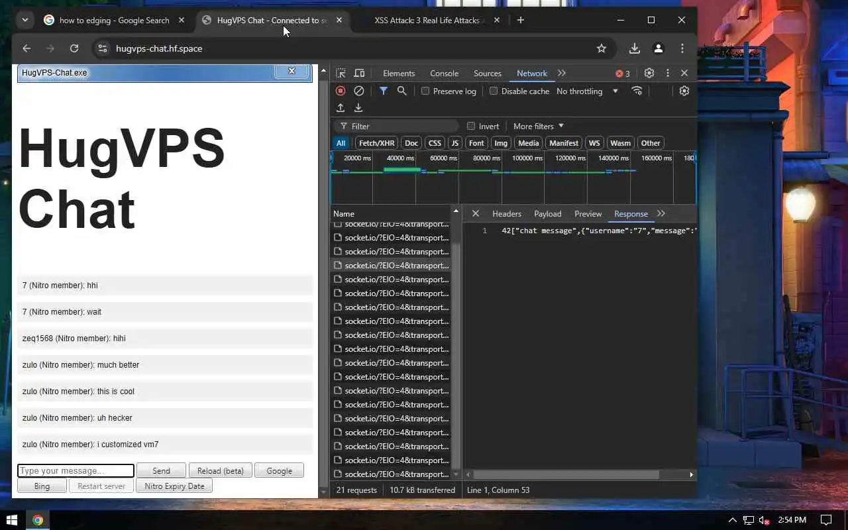
Task: Open the Windows Start menu
Action: pyautogui.click(x=12, y=520)
